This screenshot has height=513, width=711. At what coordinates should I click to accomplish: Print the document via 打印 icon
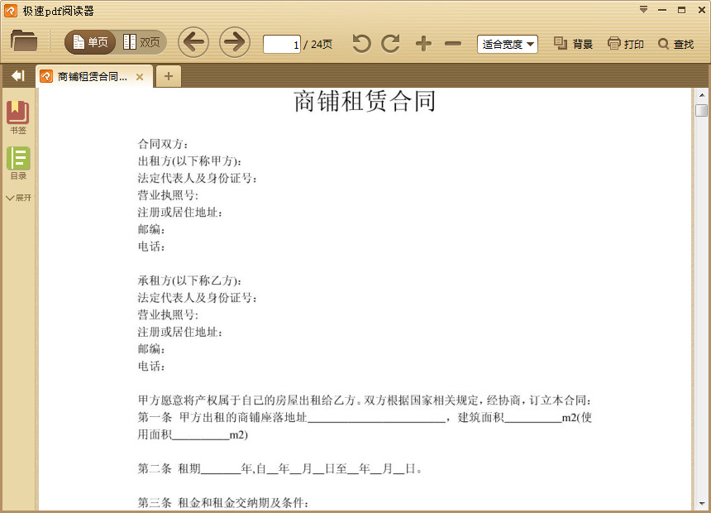tap(625, 44)
